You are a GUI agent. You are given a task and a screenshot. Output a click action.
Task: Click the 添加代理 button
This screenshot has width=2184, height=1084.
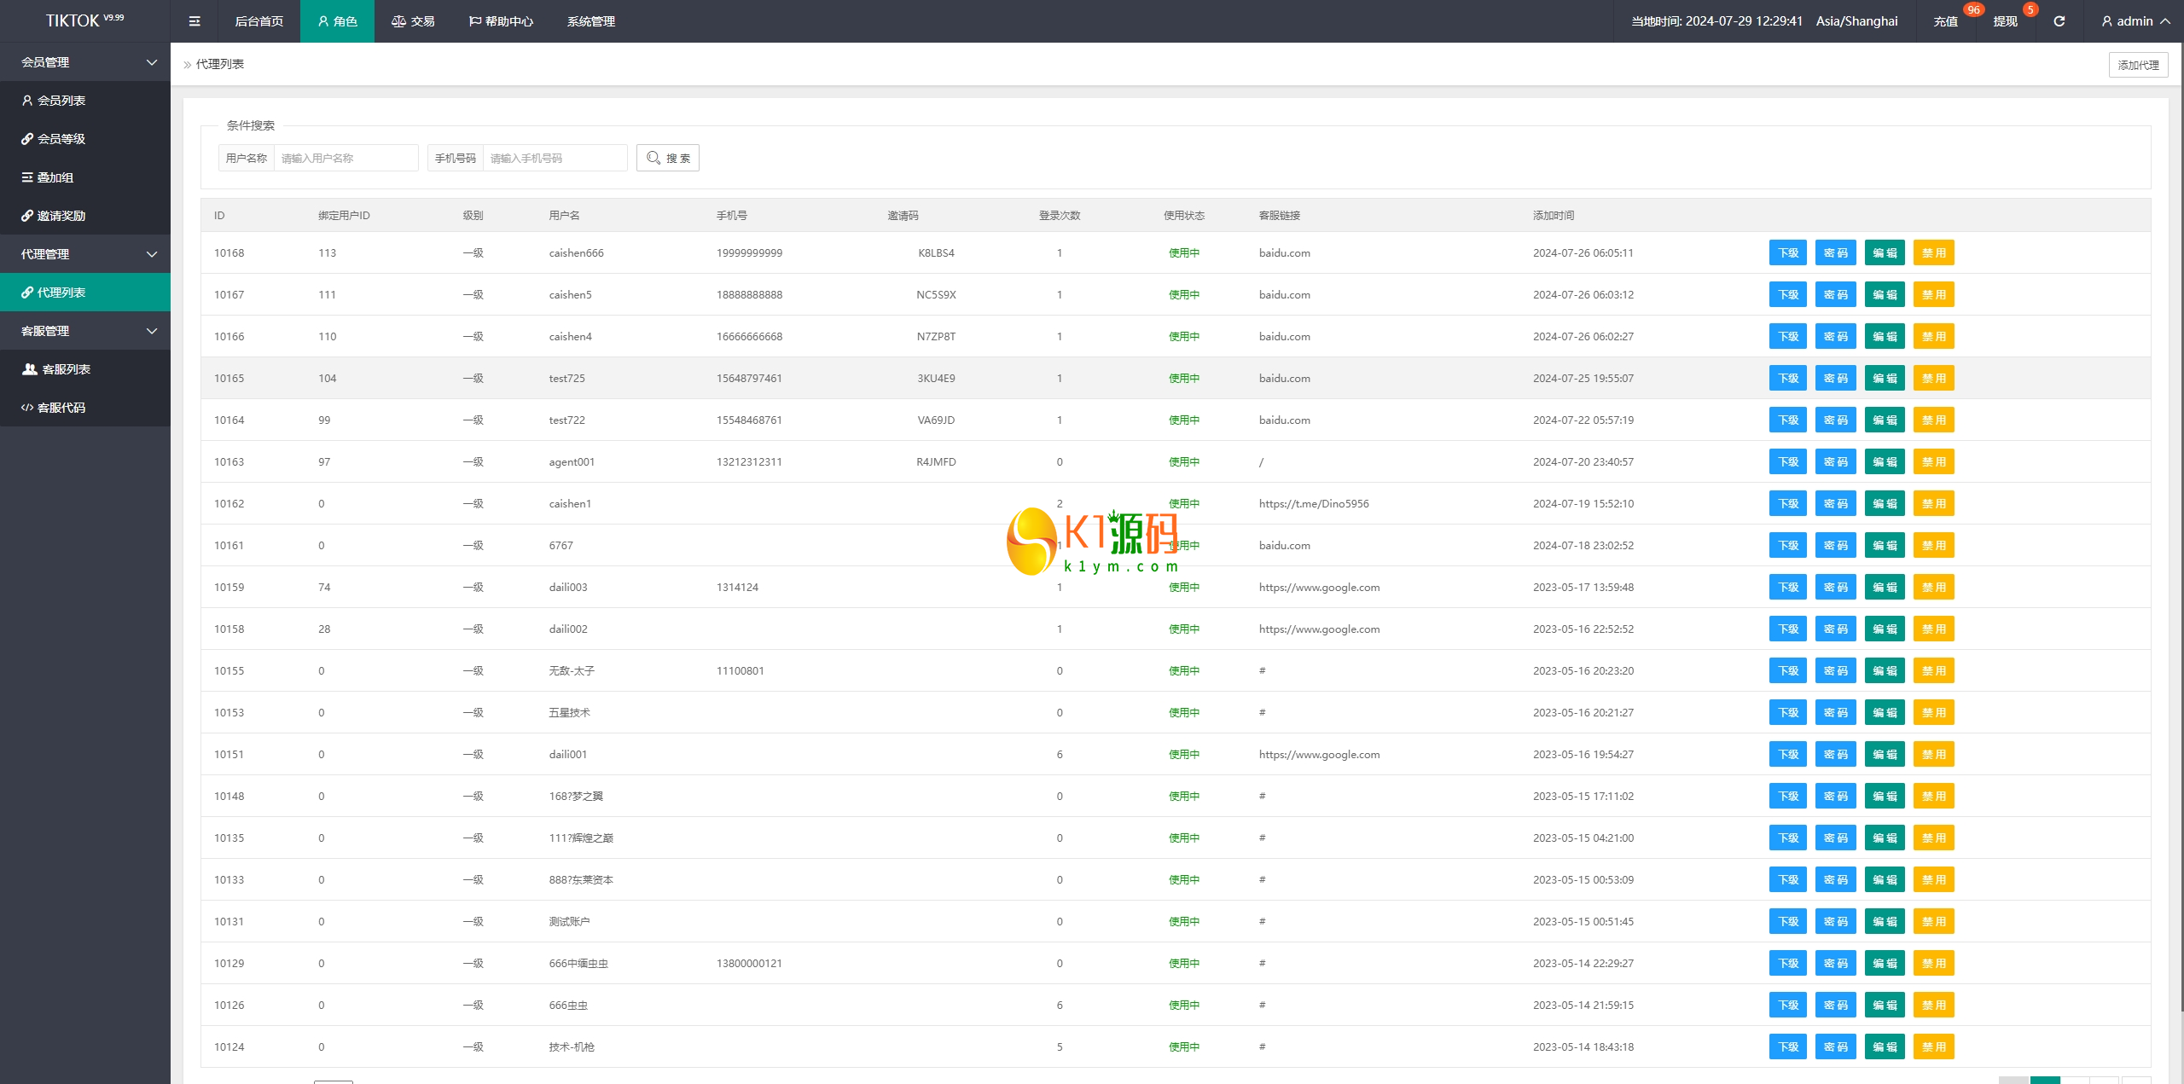tap(2138, 65)
